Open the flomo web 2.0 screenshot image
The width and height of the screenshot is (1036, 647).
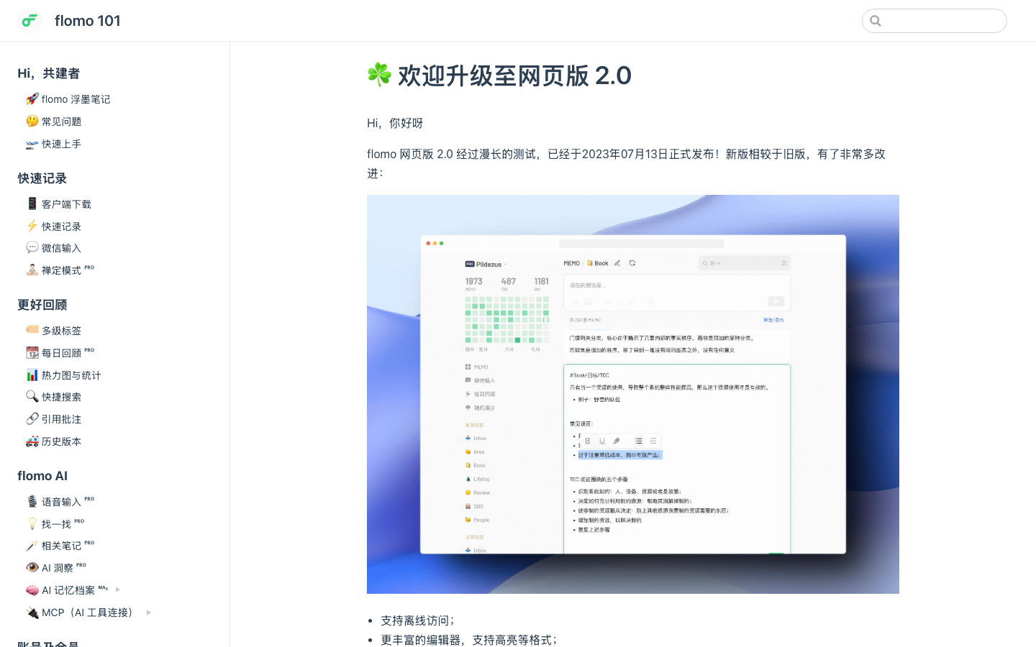[633, 394]
